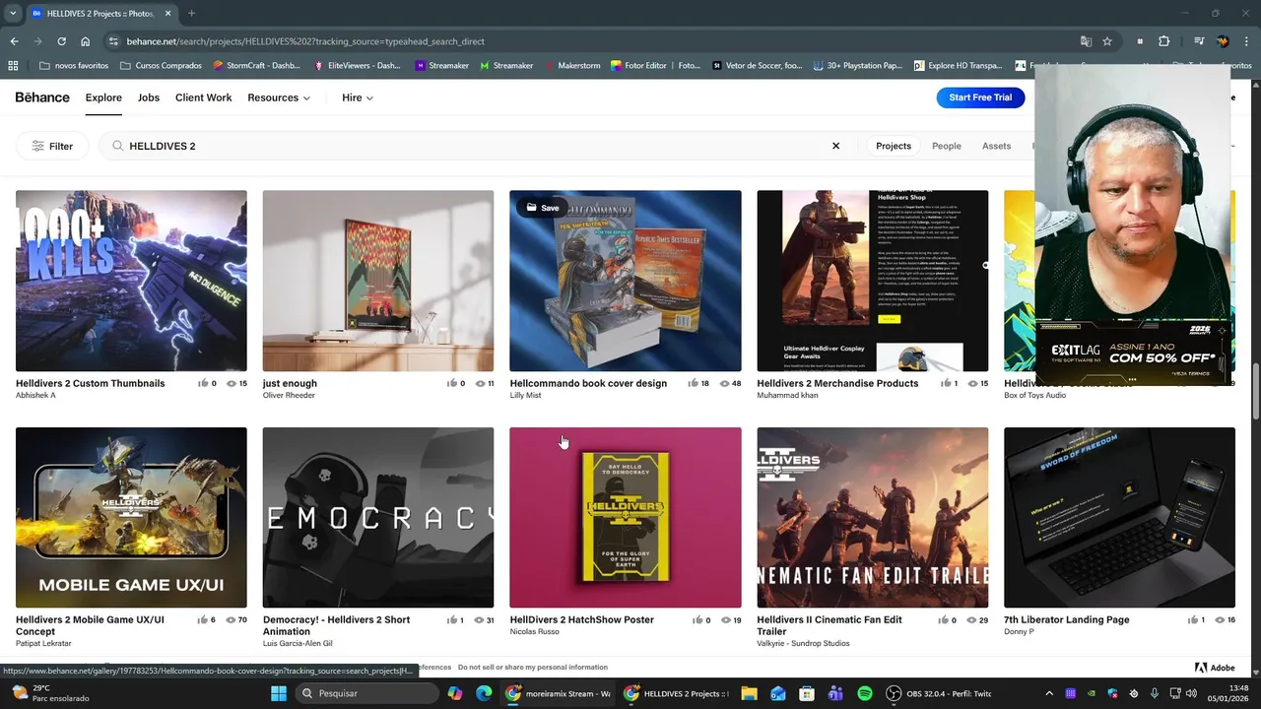Open the 7th Liberator Landing Page thumbnail
The width and height of the screenshot is (1261, 709).
coord(1119,517)
